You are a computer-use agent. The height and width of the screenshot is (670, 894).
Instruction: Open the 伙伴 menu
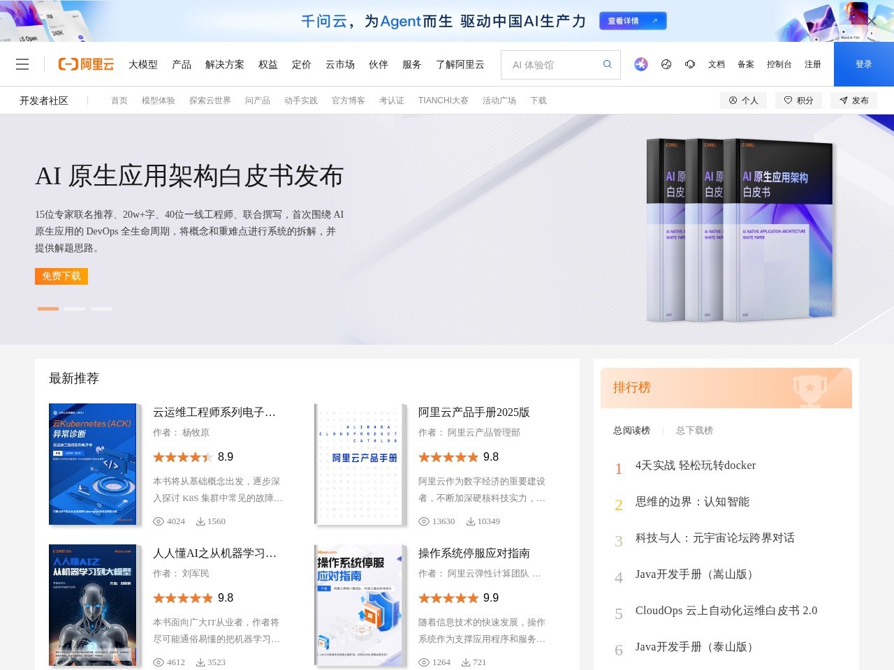[x=379, y=64]
